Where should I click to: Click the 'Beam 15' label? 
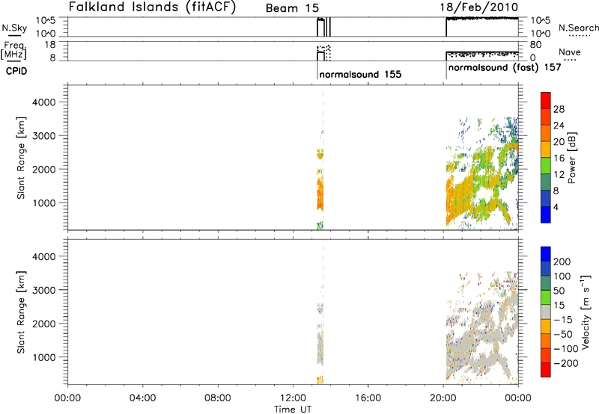click(x=292, y=8)
